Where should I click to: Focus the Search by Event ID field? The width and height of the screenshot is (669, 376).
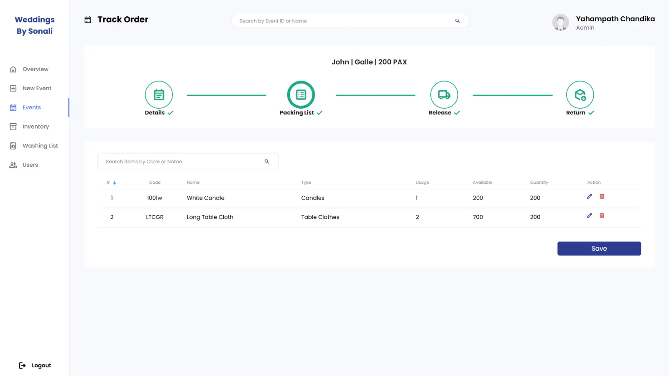click(x=350, y=21)
